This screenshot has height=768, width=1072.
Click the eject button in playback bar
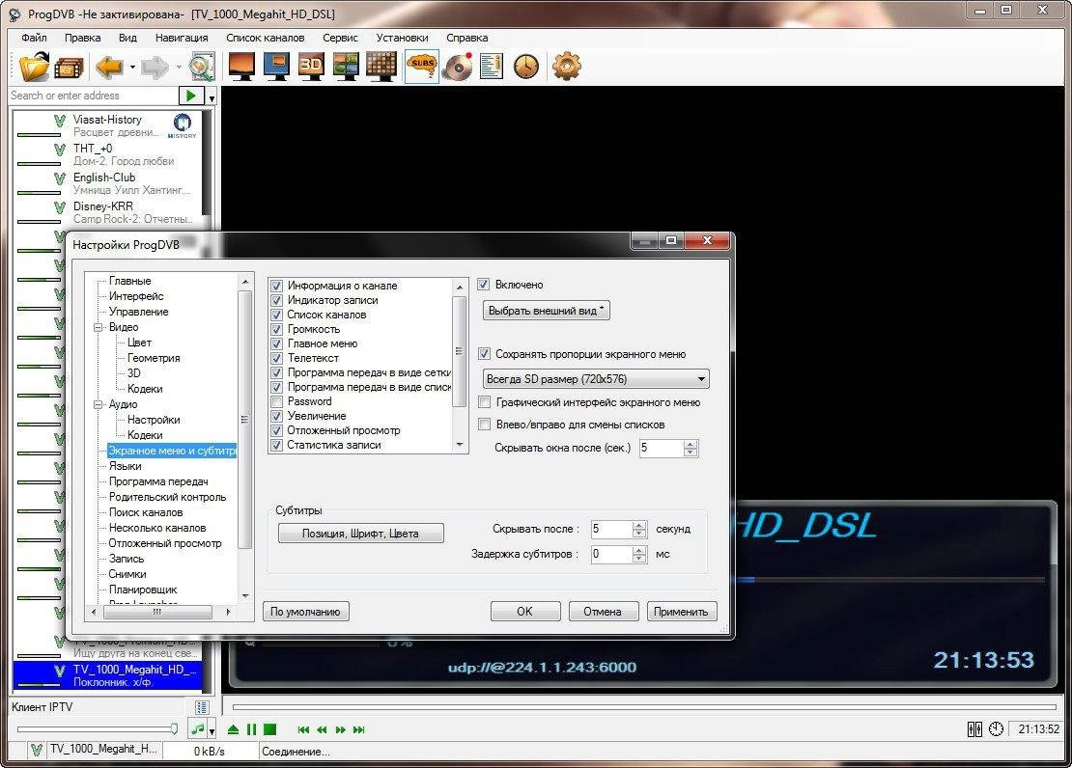point(233,729)
